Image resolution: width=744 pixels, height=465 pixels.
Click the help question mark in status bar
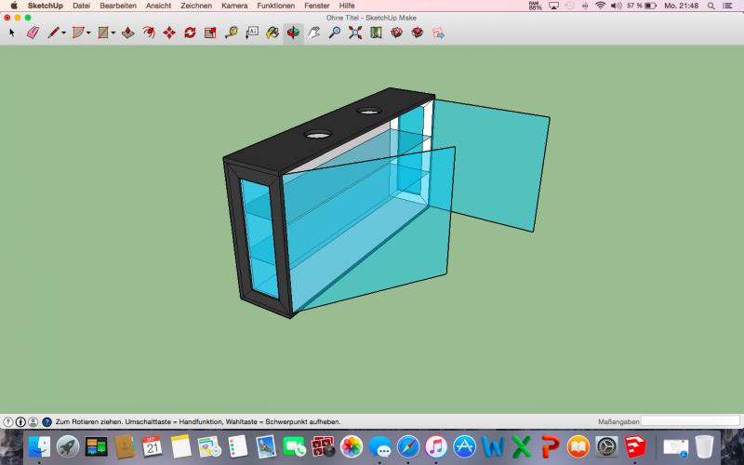point(46,421)
